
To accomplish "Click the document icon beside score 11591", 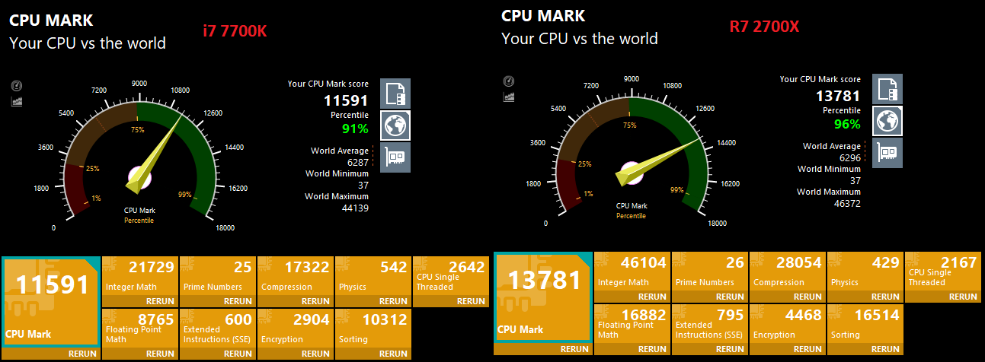I will pos(395,94).
